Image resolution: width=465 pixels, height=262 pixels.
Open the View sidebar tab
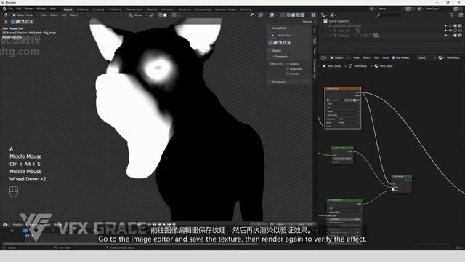pos(315,51)
